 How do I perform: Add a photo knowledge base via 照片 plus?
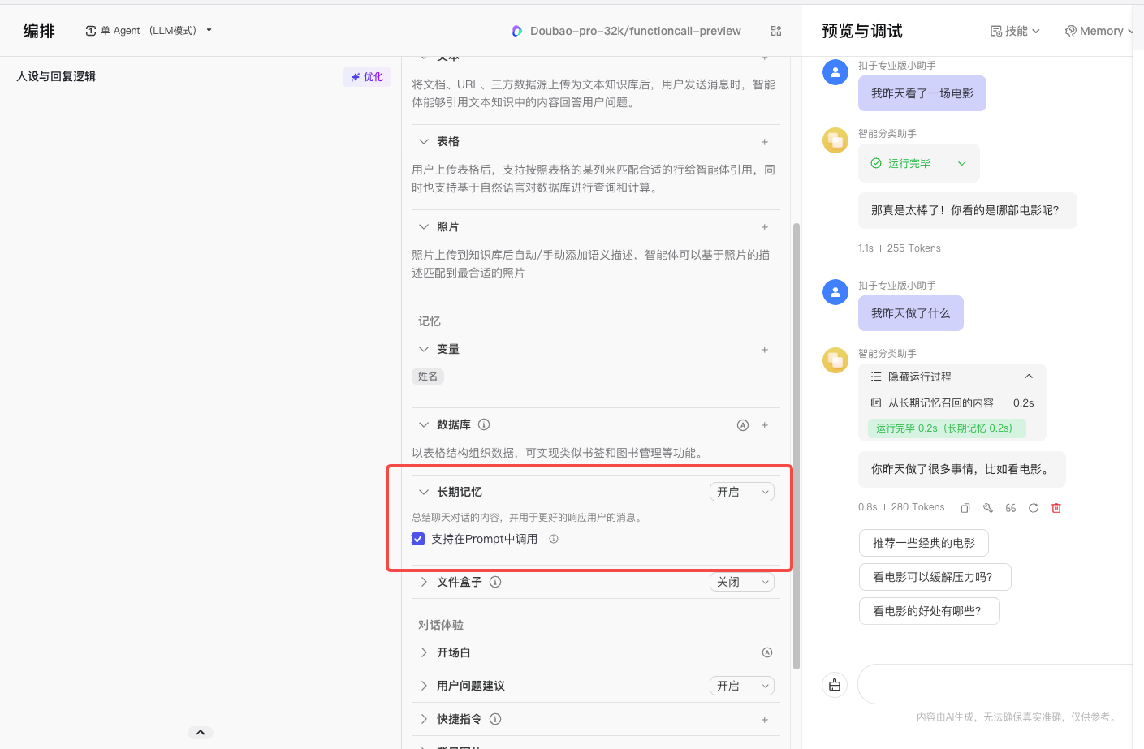765,227
